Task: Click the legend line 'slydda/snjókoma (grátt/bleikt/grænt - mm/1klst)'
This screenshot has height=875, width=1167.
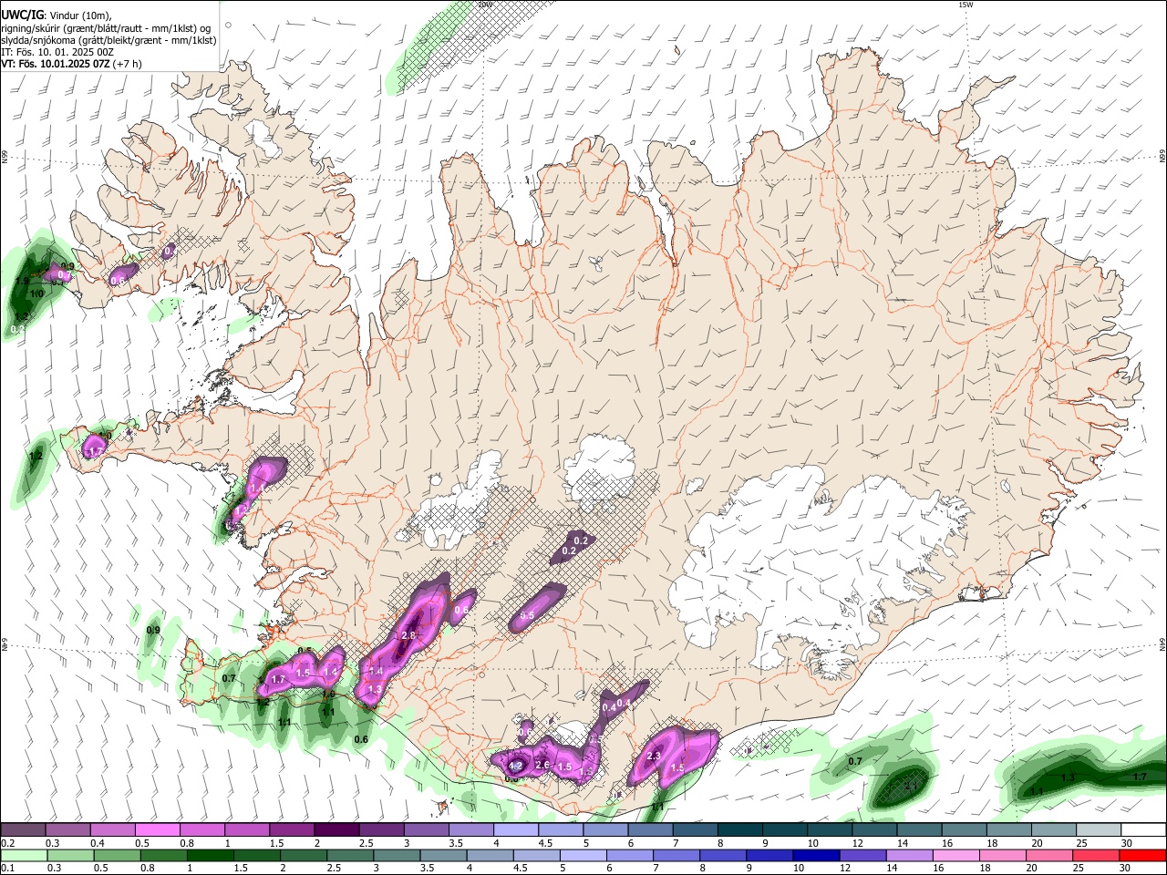Action: tap(108, 40)
